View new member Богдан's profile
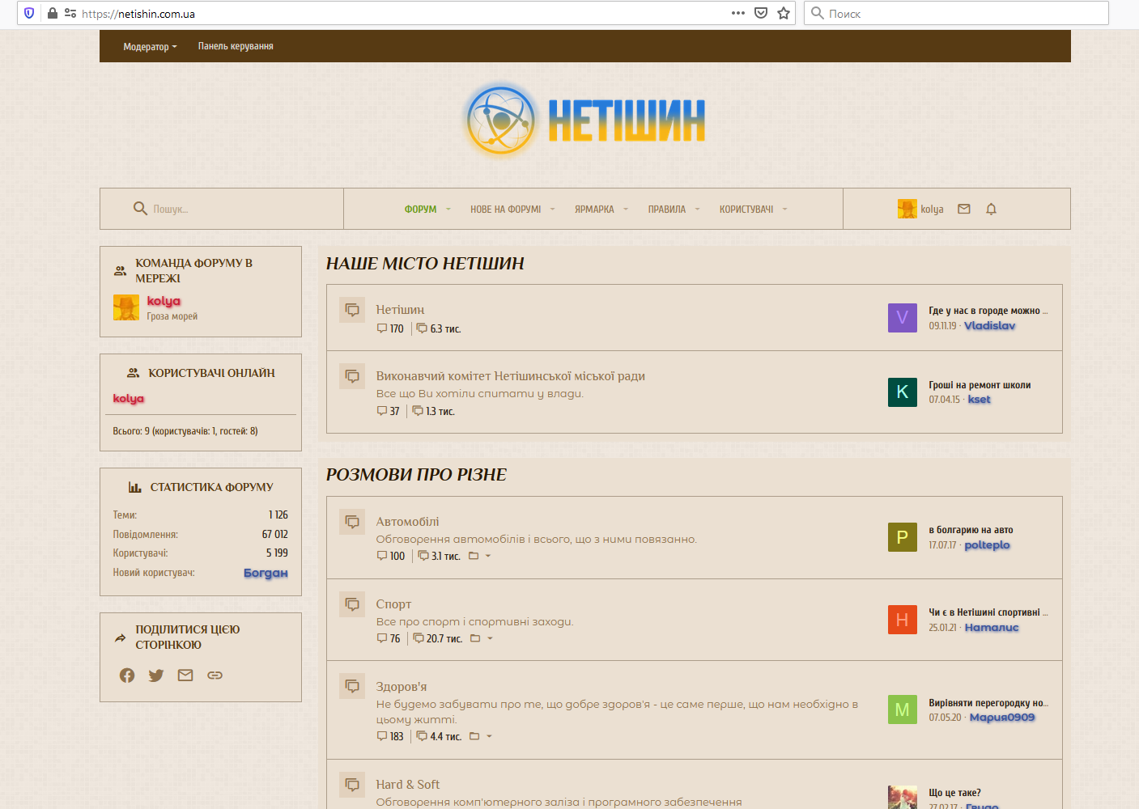1139x809 pixels. point(266,573)
